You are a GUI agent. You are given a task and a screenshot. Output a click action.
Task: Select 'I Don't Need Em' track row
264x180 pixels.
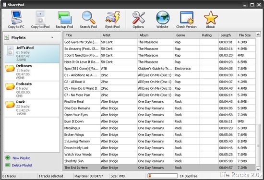point(159,55)
